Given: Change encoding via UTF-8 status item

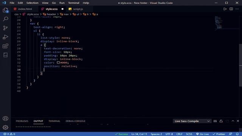Looking at the screenshot, I should click(x=169, y=134).
